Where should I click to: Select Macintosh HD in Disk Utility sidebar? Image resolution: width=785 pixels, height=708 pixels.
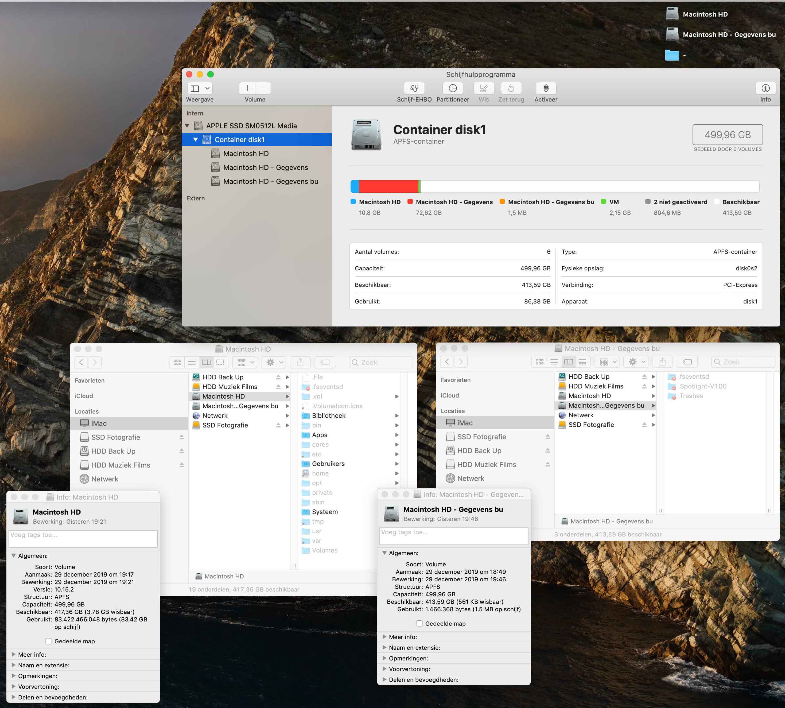point(246,154)
